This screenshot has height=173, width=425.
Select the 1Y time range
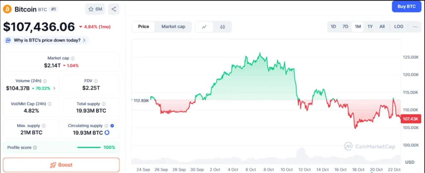370,27
